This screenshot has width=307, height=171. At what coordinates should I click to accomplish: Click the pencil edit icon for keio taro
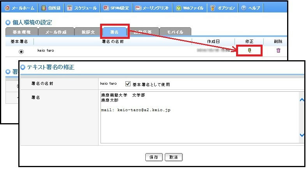(249, 50)
